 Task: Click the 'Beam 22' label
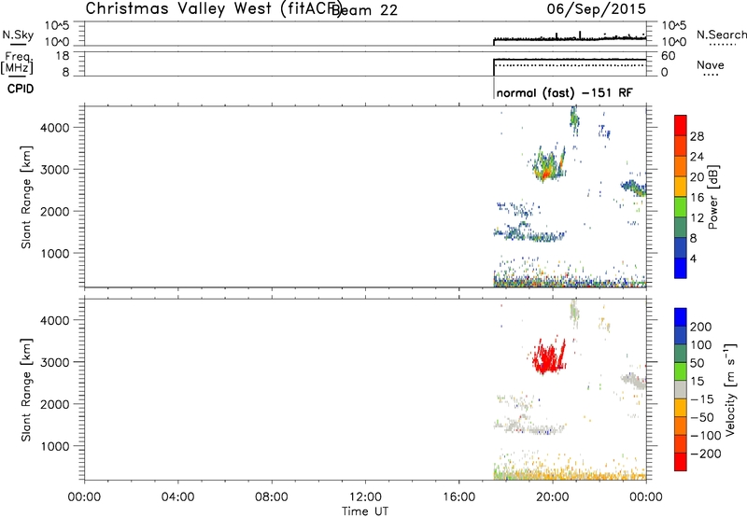pyautogui.click(x=364, y=10)
